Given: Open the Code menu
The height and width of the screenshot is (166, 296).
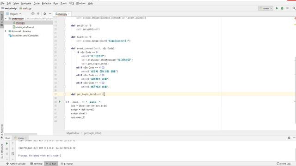Looking at the screenshot, I should pos(37,3).
